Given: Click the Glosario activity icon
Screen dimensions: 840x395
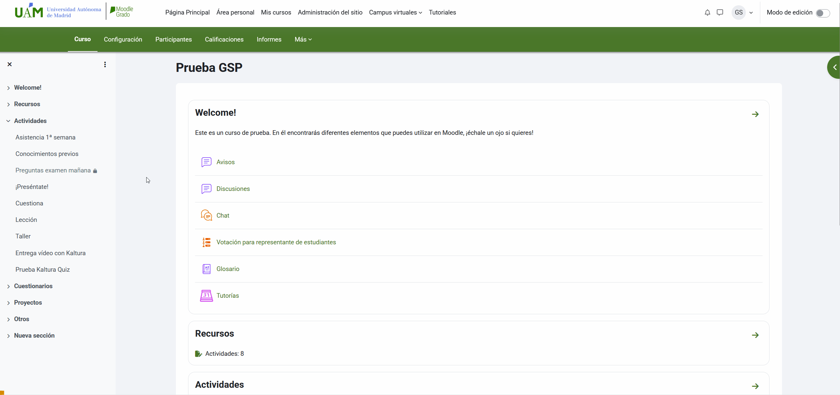Looking at the screenshot, I should 207,269.
